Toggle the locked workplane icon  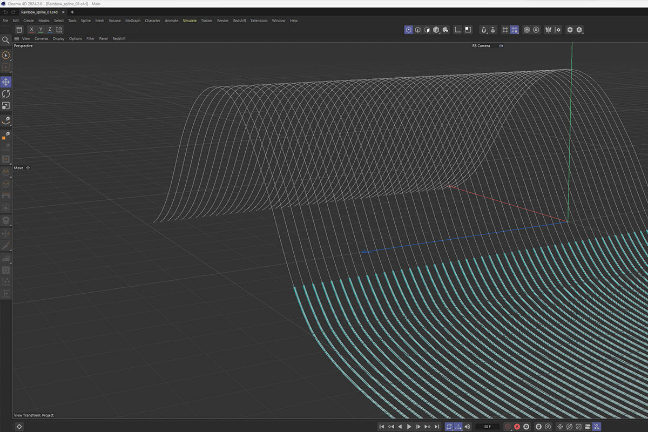click(515, 30)
